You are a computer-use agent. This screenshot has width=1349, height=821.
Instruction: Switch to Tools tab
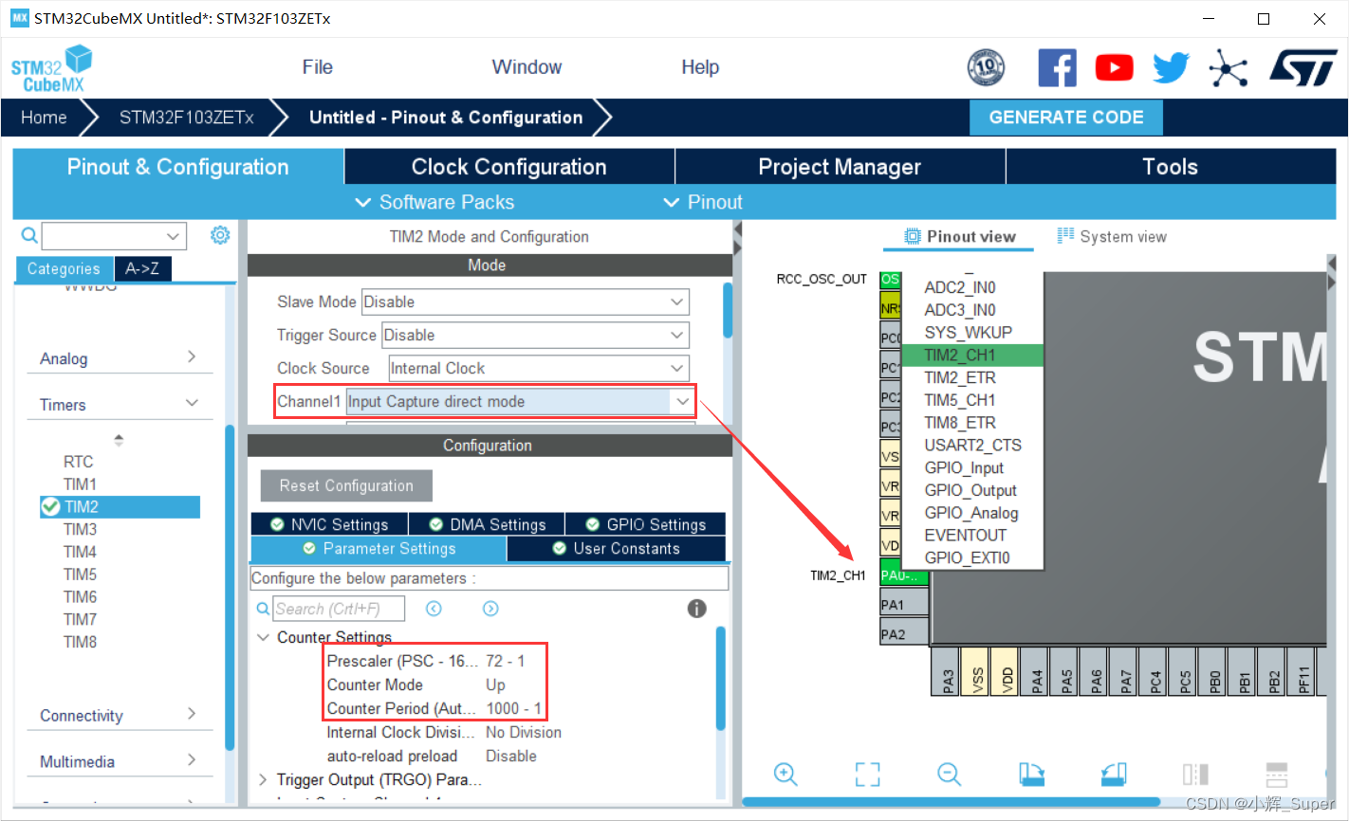coord(1171,167)
